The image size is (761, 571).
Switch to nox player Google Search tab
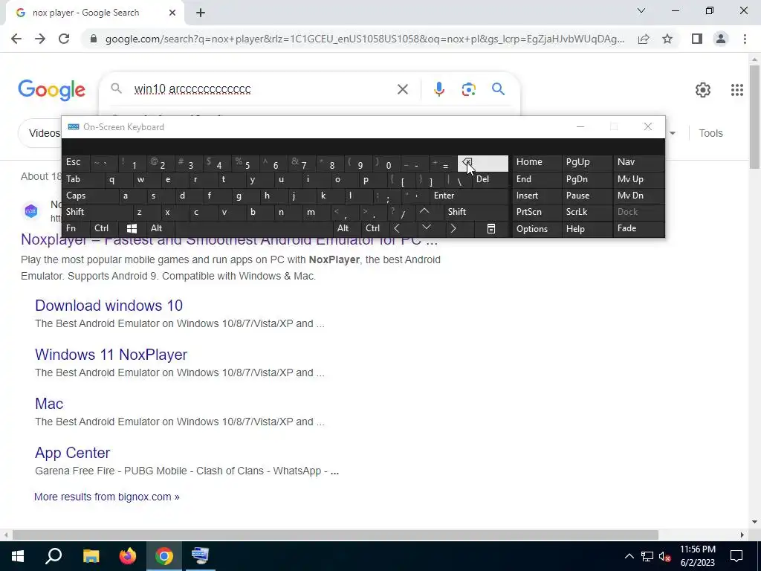pos(94,13)
